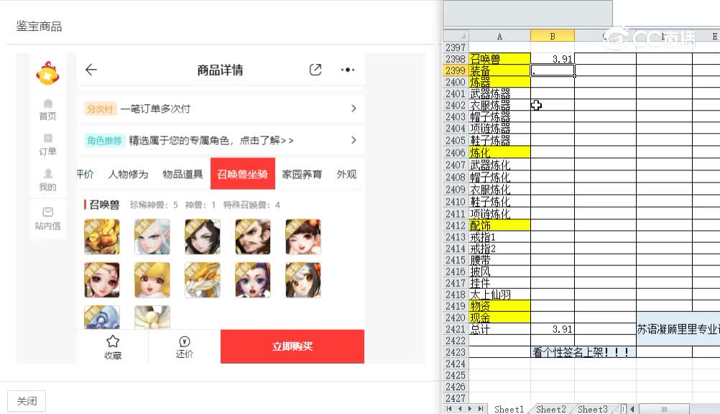Select column A header in Excel

tap(499, 37)
